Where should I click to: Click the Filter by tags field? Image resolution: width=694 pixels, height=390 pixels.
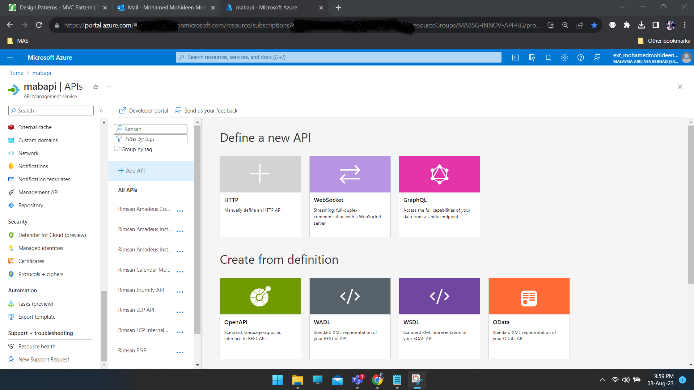point(151,139)
